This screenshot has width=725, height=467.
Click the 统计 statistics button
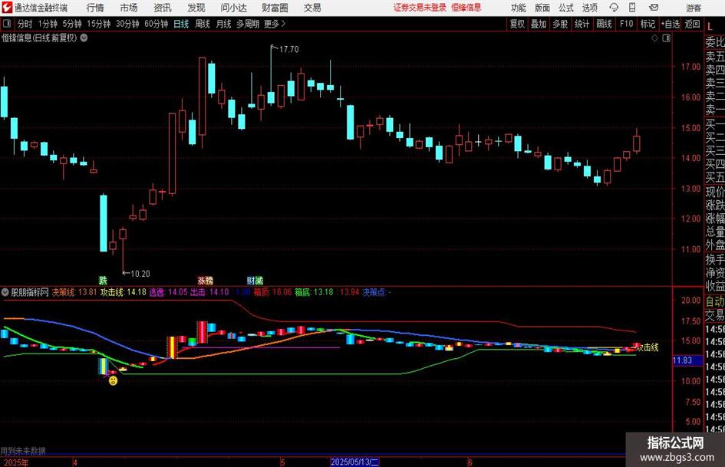[582, 24]
